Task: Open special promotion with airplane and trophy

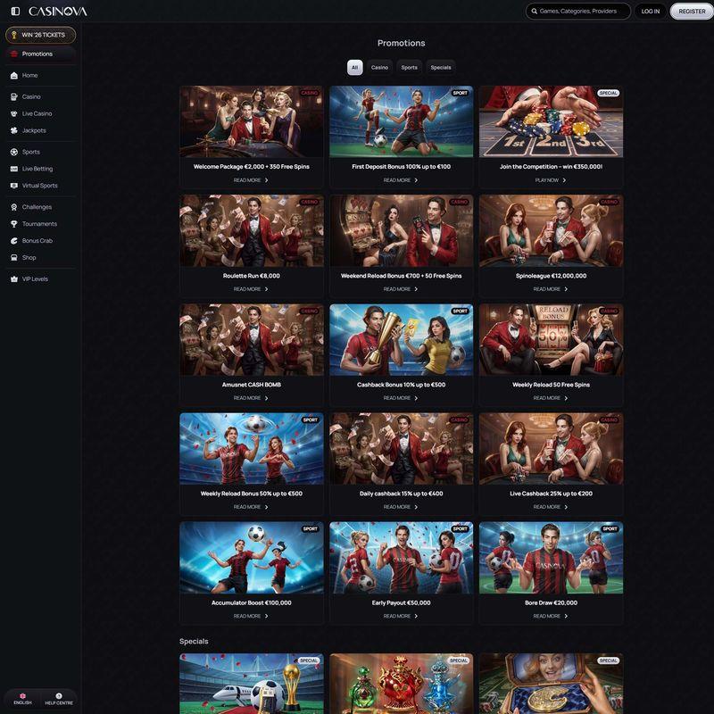Action: [252, 684]
